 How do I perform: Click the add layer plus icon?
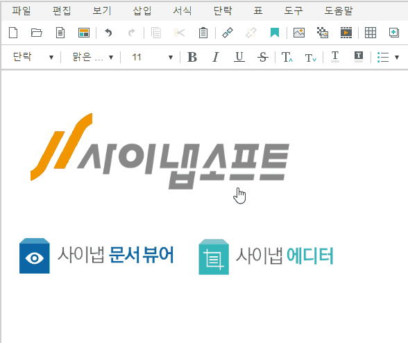click(x=394, y=33)
